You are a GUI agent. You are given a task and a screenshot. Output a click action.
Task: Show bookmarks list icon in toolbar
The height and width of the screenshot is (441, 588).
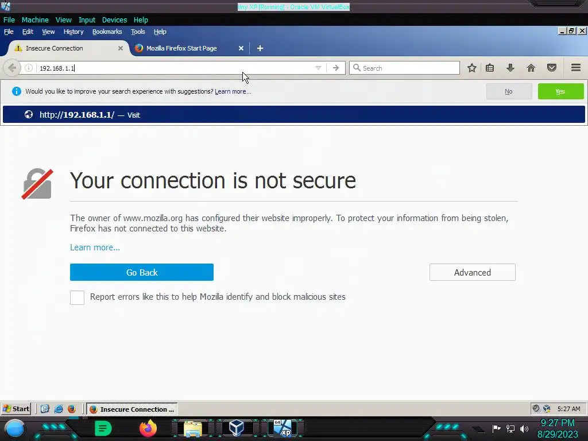point(490,68)
